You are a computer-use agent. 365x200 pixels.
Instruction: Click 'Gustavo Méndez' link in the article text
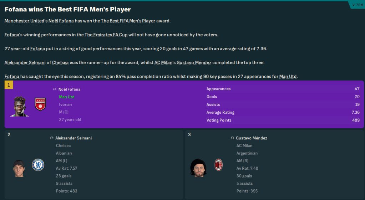coord(195,62)
